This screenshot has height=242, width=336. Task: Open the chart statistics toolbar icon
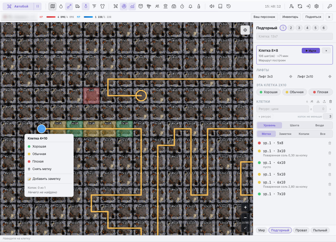pyautogui.click(x=132, y=6)
